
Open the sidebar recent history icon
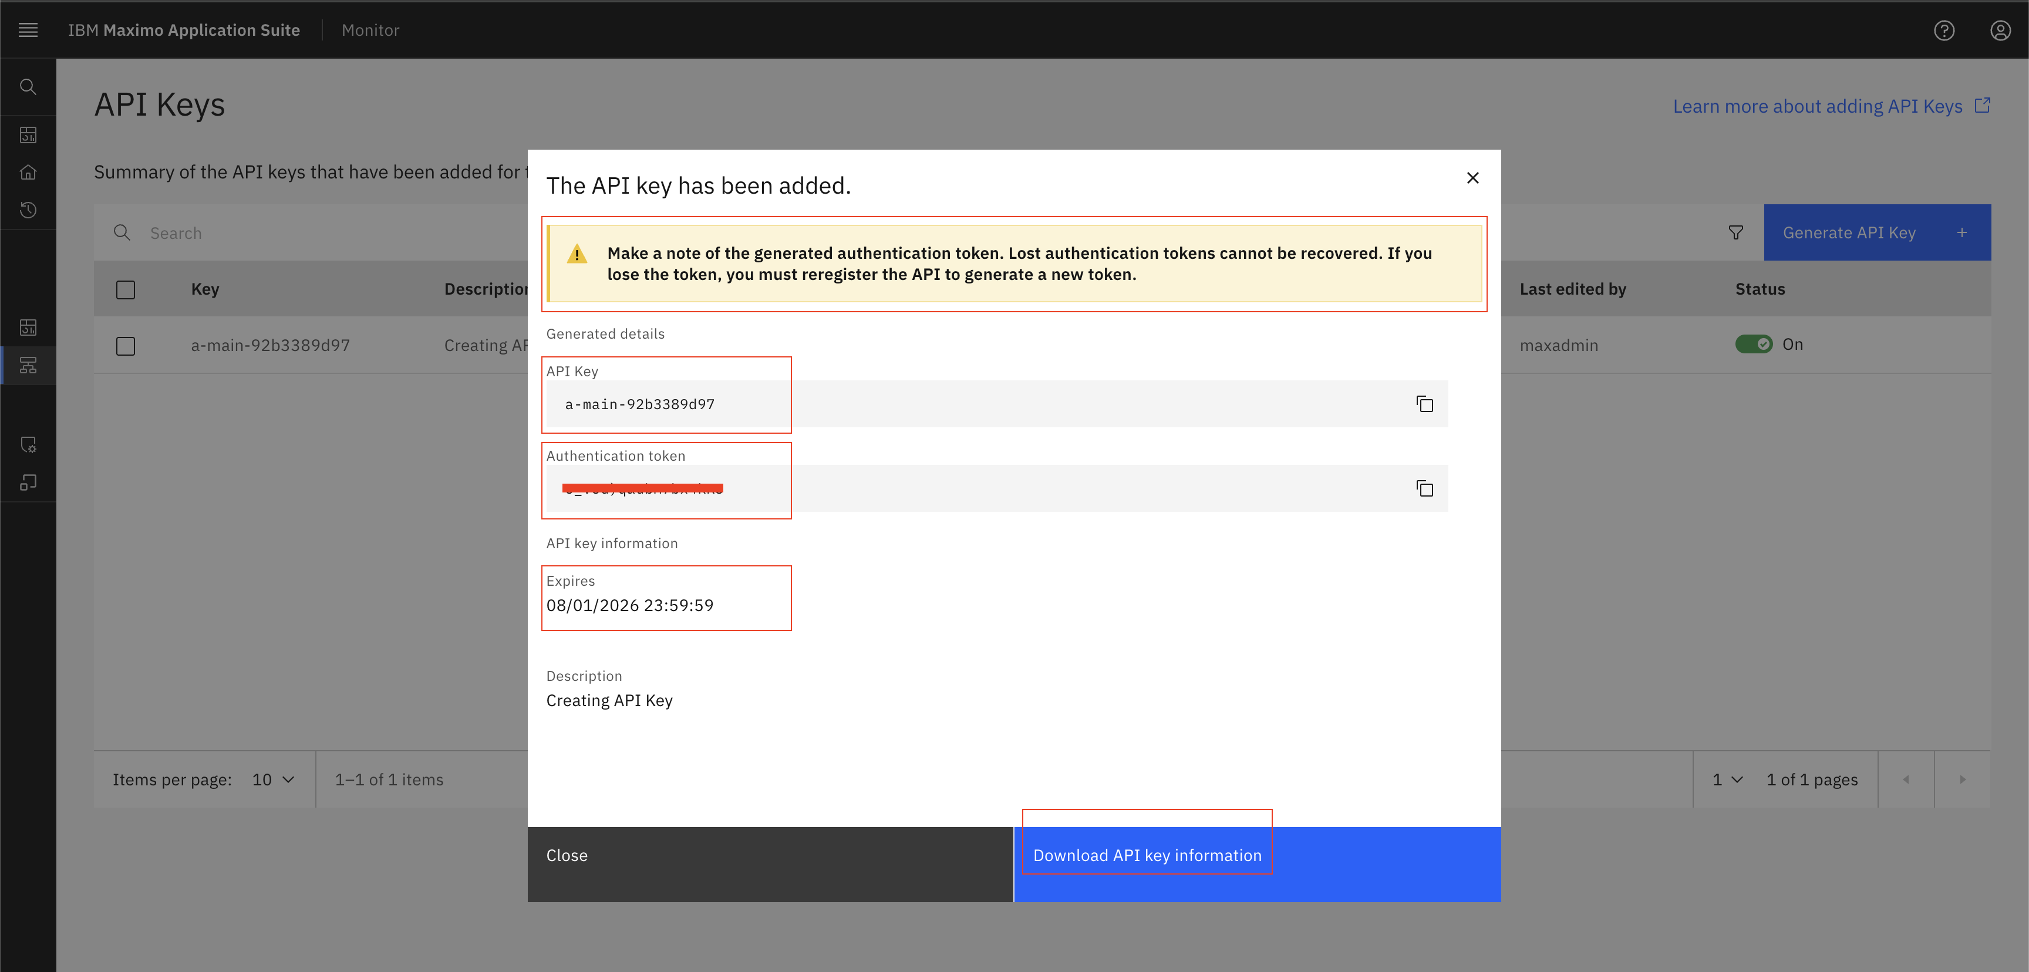[28, 210]
